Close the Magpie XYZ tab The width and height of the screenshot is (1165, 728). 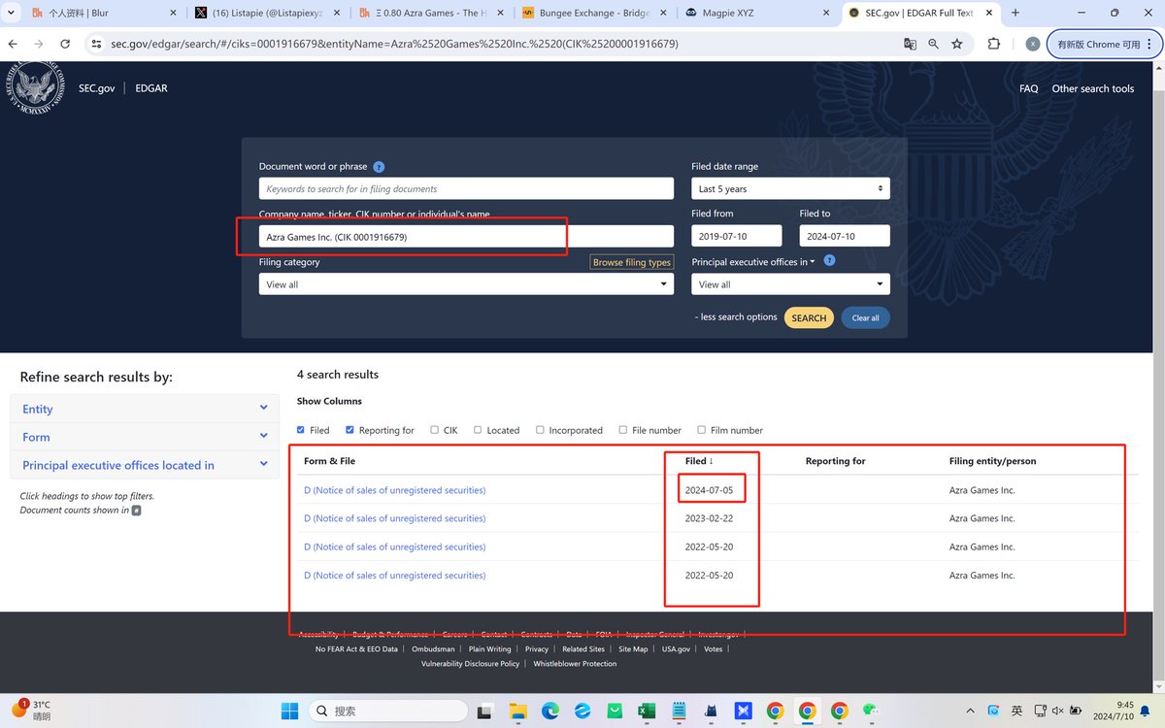(x=826, y=13)
